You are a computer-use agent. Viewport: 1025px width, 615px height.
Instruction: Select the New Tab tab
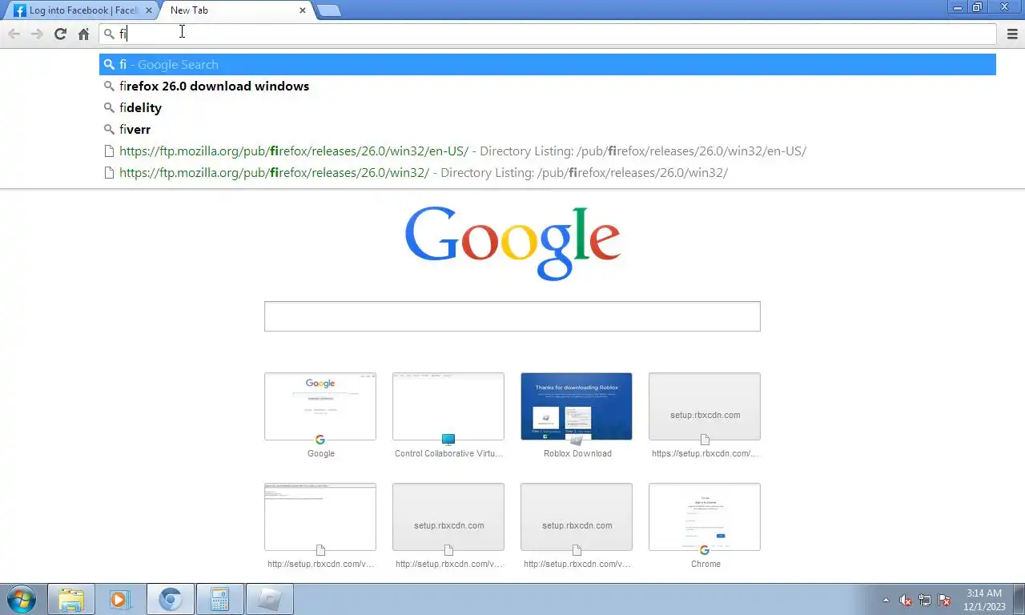tap(232, 10)
